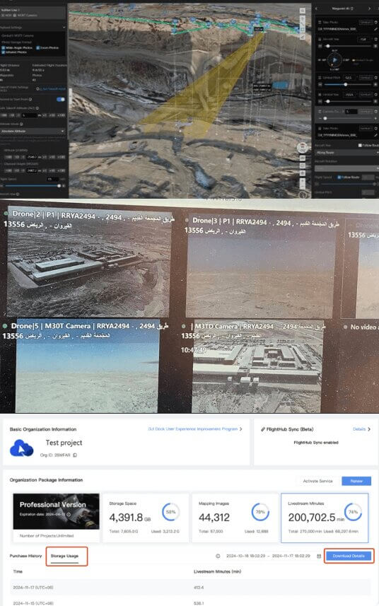Adjust the Camera Zoom slider
This screenshot has width=379, height=606.
point(348,118)
